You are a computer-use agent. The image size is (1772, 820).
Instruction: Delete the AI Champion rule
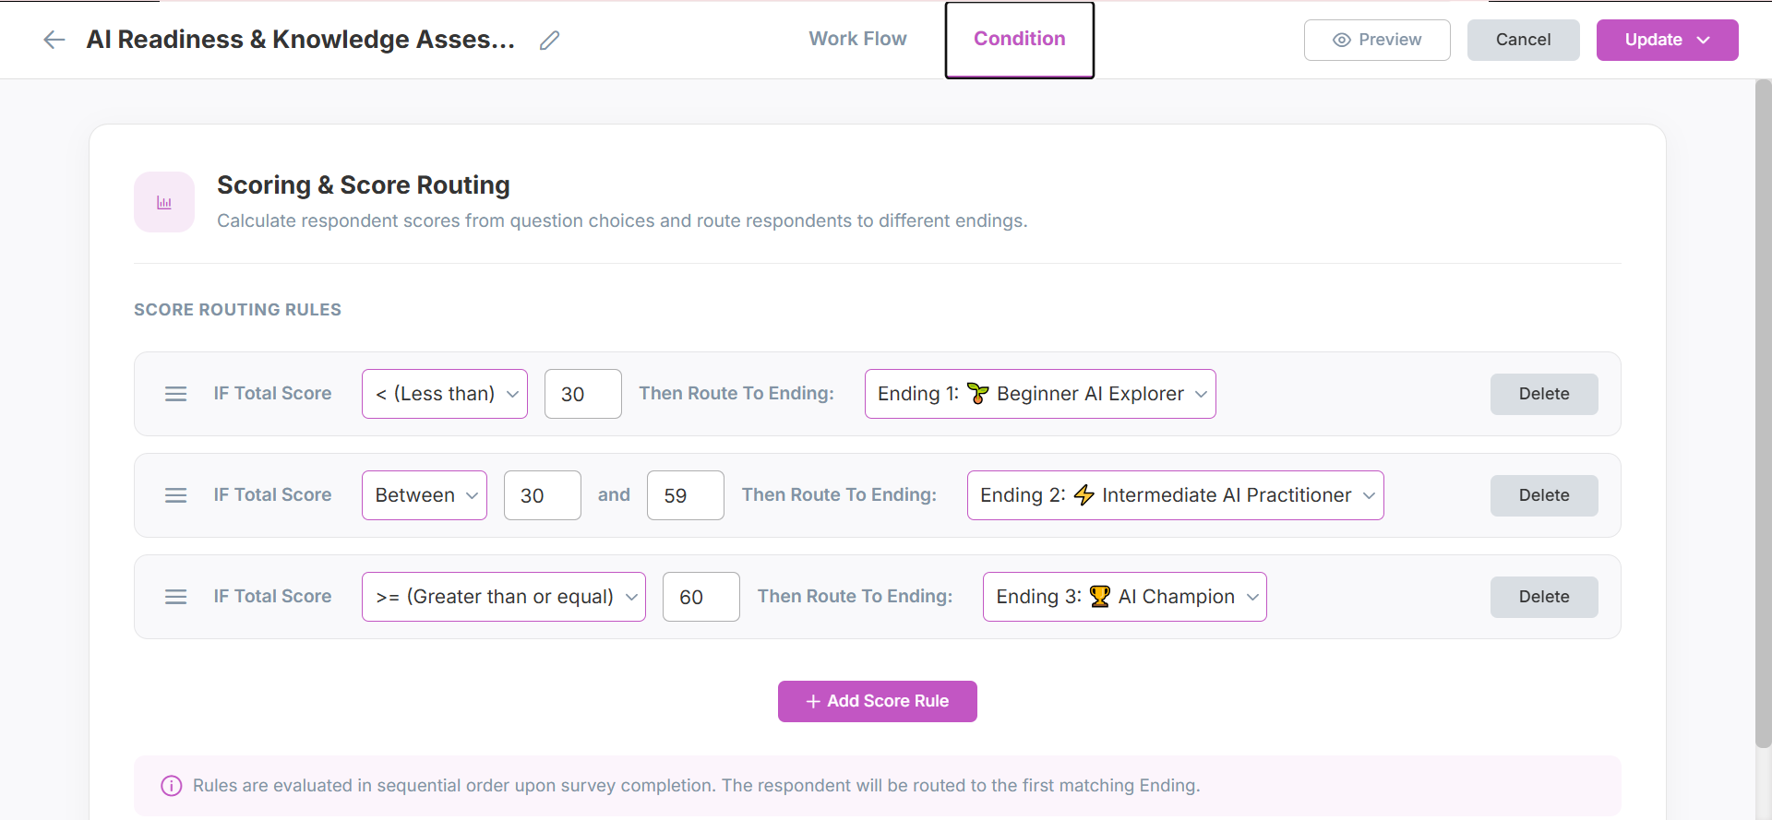pos(1544,597)
